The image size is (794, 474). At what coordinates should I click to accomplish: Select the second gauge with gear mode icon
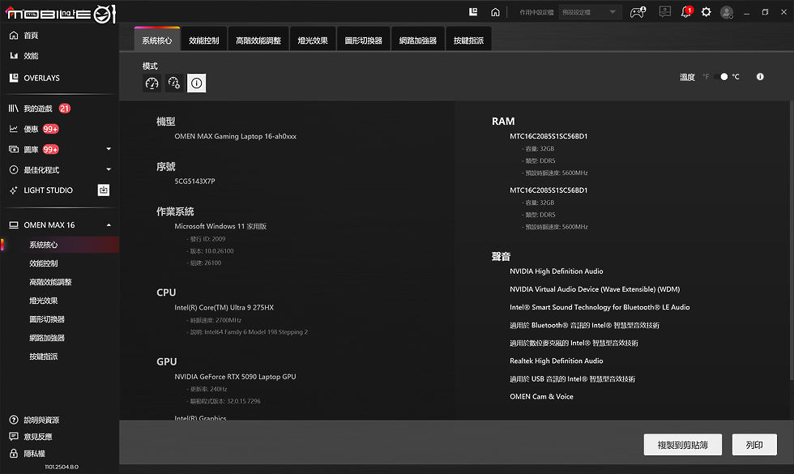(x=174, y=83)
